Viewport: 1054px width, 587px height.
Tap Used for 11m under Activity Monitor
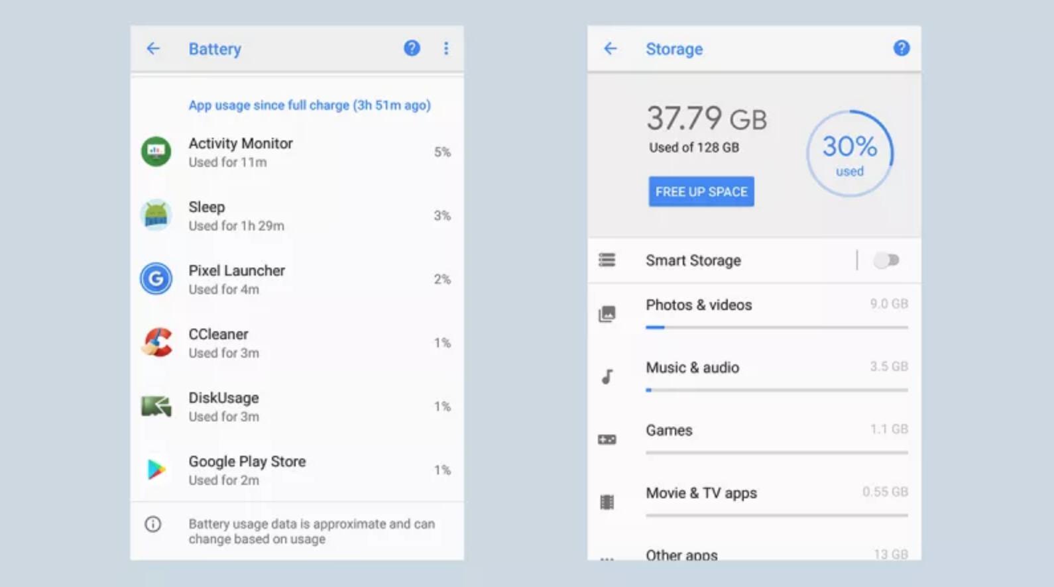[x=227, y=162]
